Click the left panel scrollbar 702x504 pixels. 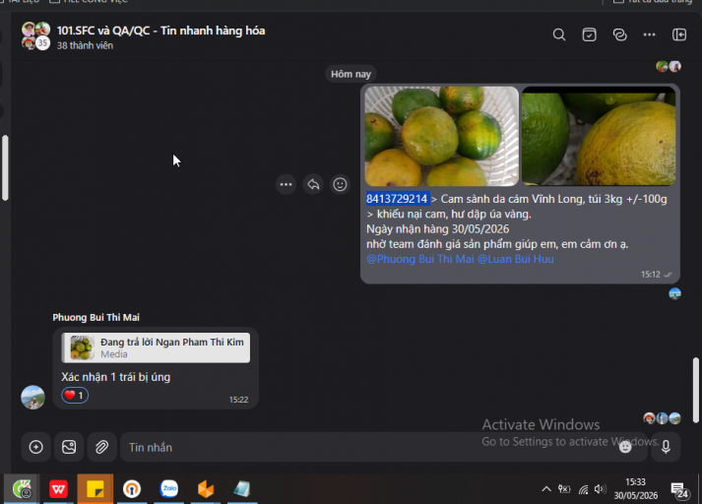[x=5, y=167]
